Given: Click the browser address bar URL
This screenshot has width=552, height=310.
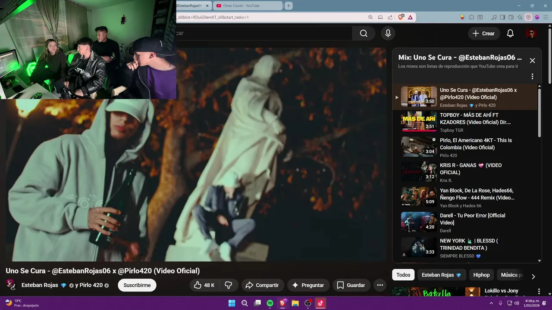Looking at the screenshot, I should point(213,17).
